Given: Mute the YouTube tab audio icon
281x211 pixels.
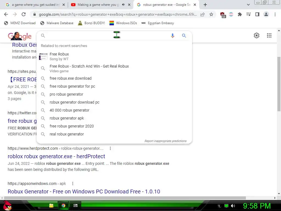Looking at the screenshot, I should (123, 5).
